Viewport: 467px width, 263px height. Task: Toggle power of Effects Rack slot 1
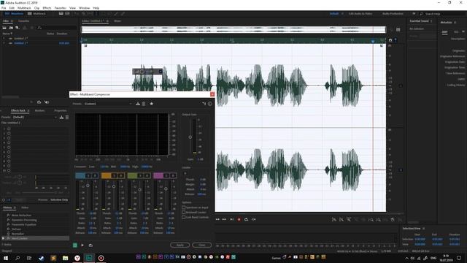click(x=9, y=129)
